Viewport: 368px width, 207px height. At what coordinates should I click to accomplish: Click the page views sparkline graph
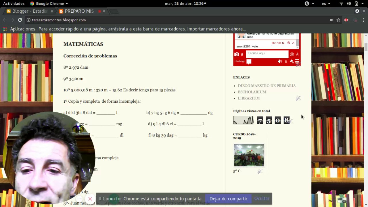[x=244, y=120]
